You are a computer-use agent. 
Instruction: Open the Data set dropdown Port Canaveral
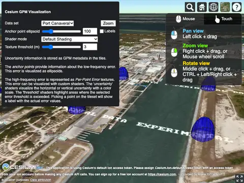(57, 23)
